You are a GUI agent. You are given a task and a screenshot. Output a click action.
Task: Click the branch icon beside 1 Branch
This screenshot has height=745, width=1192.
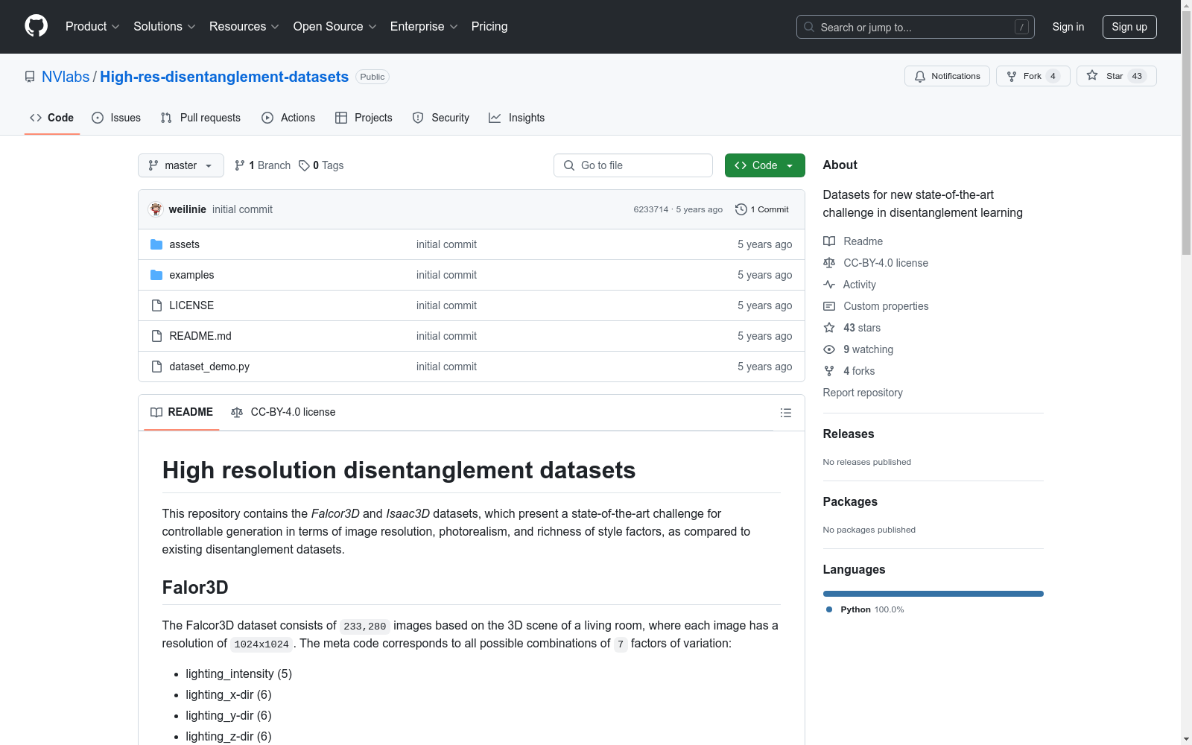coord(240,165)
